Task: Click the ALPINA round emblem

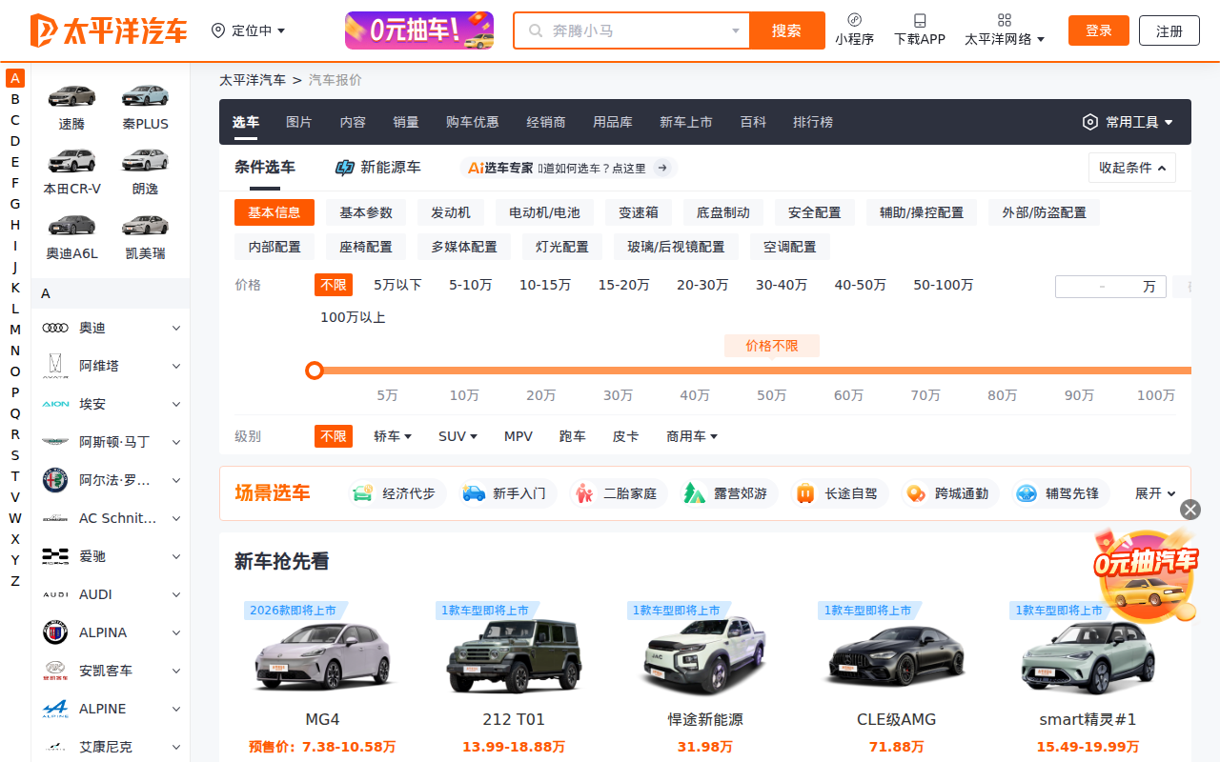Action: click(55, 632)
